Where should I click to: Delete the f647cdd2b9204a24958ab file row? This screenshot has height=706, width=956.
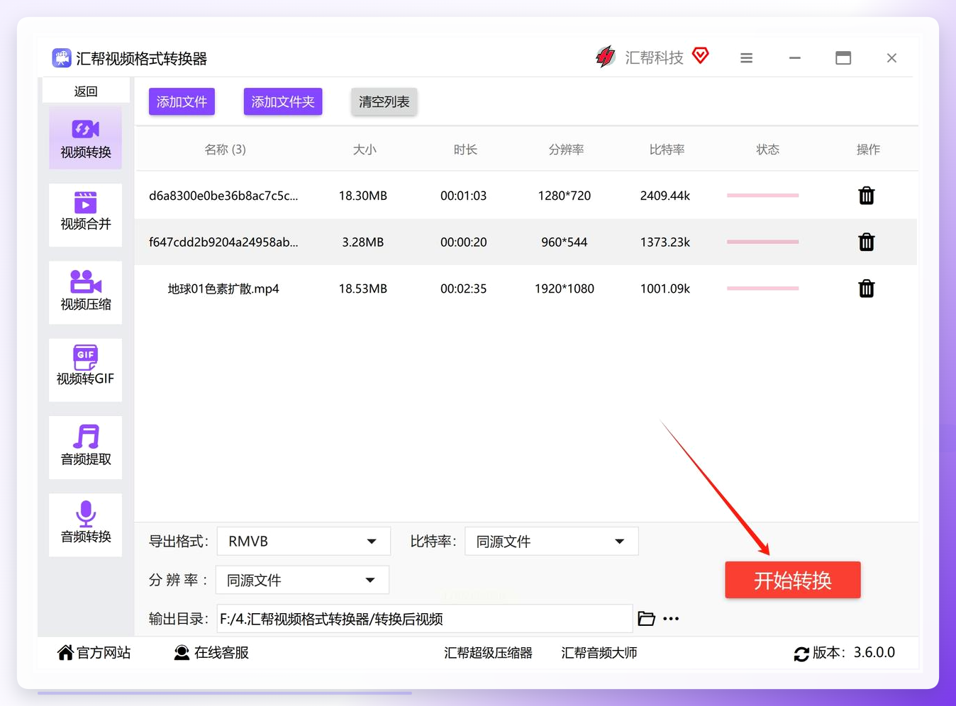point(867,242)
